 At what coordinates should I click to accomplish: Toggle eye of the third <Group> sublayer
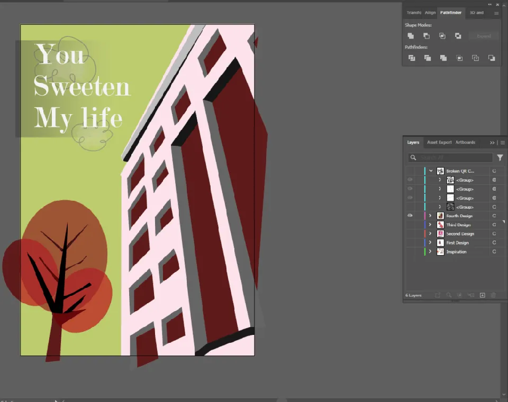tap(410, 198)
